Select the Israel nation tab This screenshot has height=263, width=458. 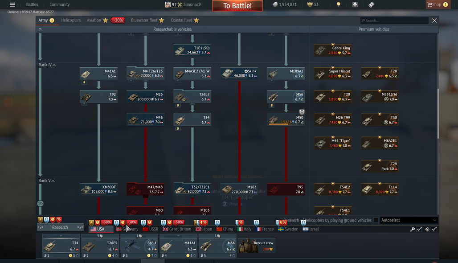pos(311,229)
